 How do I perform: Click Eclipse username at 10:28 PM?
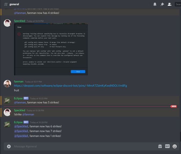click(18, 122)
